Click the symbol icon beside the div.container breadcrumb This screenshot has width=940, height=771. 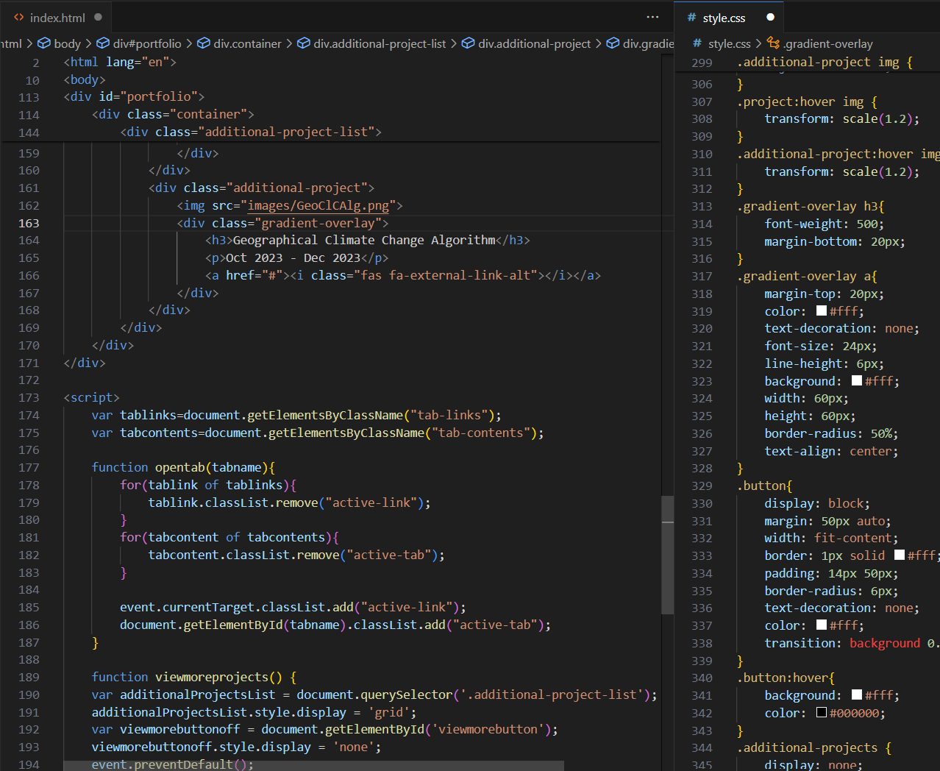click(x=204, y=43)
